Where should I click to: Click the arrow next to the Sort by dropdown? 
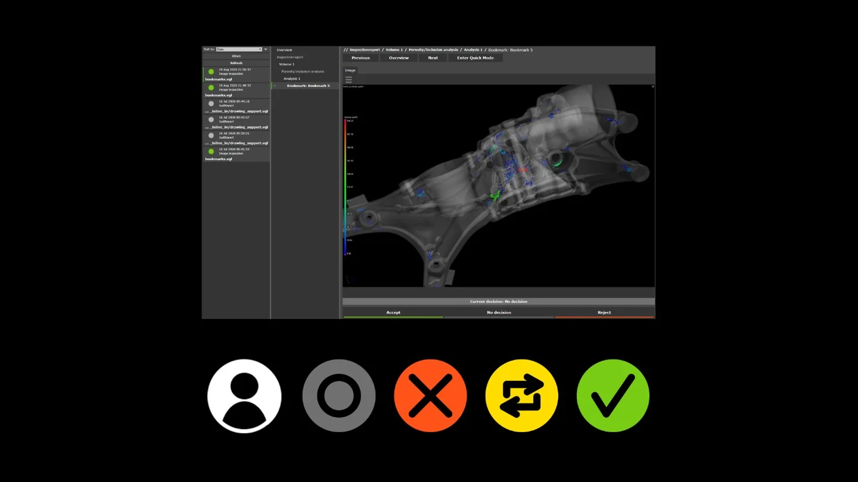pos(266,49)
